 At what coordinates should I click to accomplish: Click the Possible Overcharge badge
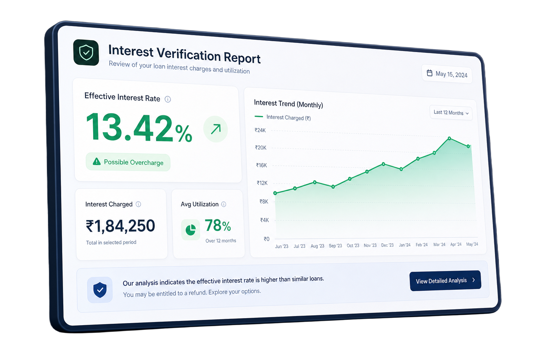point(128,162)
